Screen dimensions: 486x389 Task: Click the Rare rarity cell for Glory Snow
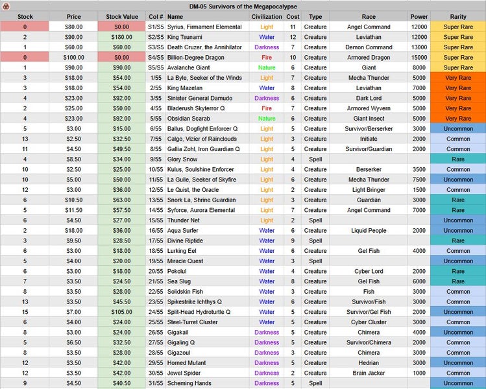(x=458, y=159)
